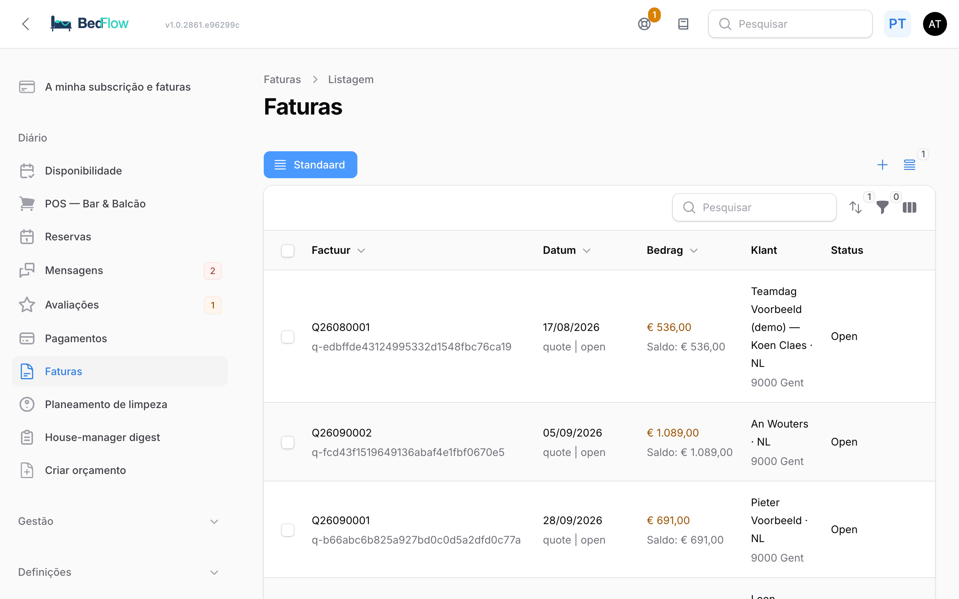Open the sort arrows icon in table toolbar

[x=856, y=207]
